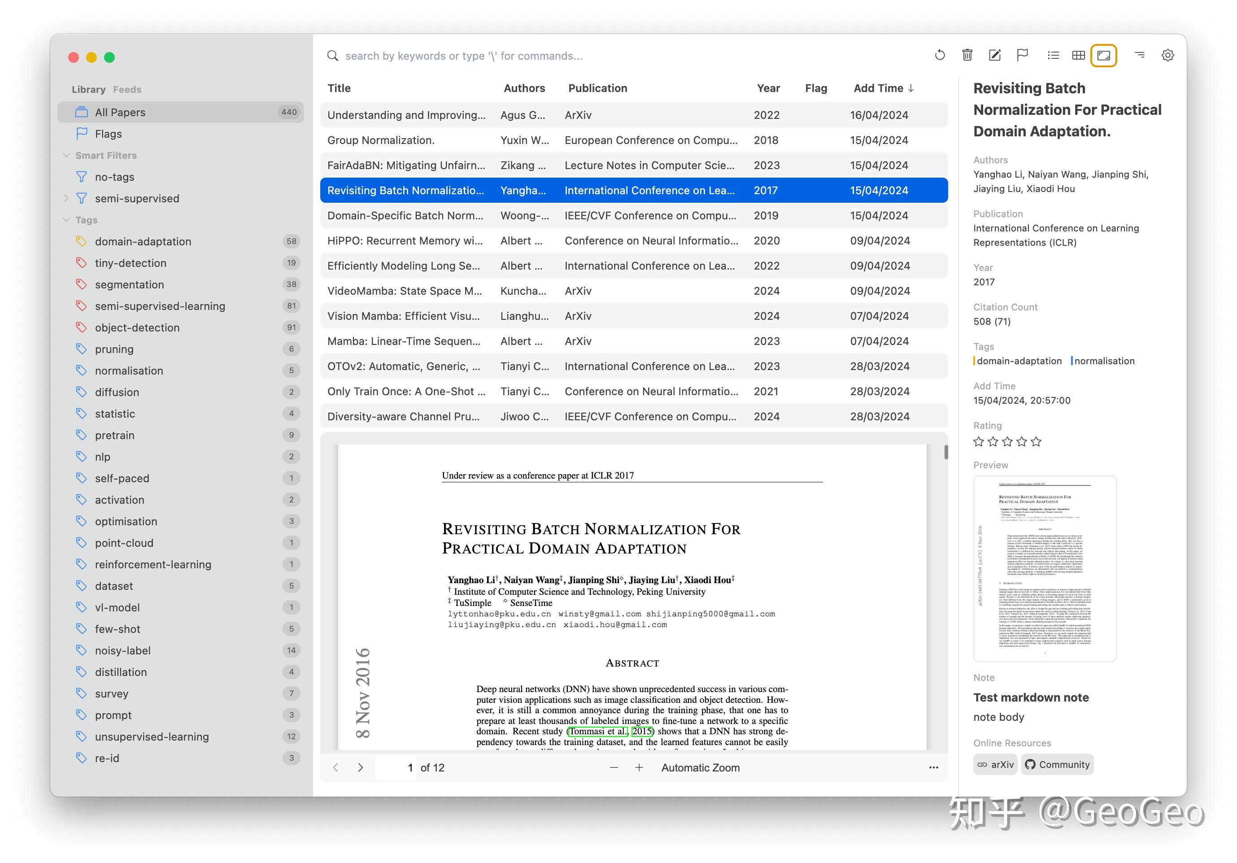1237x863 pixels.
Task: Rate the paper with third star
Action: point(1007,442)
